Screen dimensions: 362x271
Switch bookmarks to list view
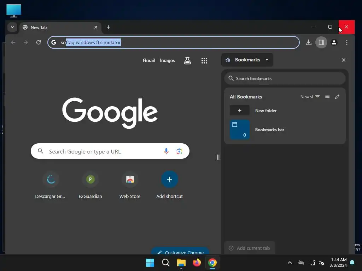(327, 97)
